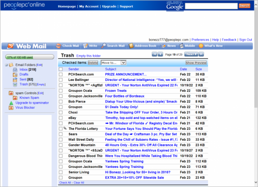Click the Sent folder icon
The height and width of the screenshot is (187, 258).
coord(15,79)
